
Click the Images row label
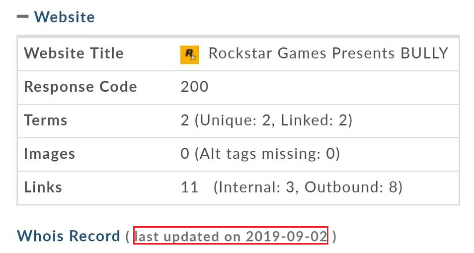tap(49, 154)
